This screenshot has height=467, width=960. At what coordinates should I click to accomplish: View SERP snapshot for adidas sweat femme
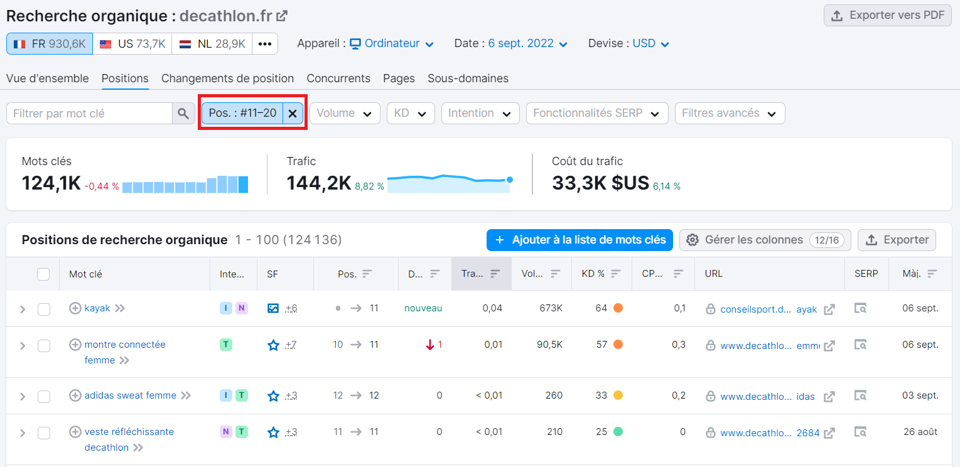point(861,395)
